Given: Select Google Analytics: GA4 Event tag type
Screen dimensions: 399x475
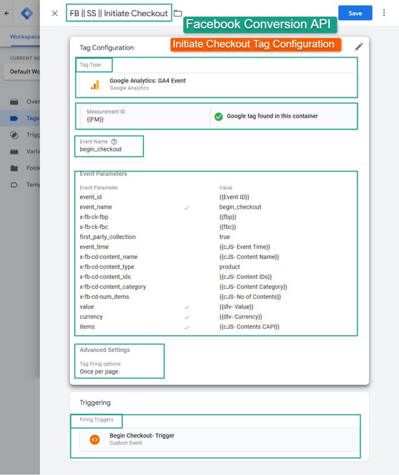Looking at the screenshot, I should point(219,84).
